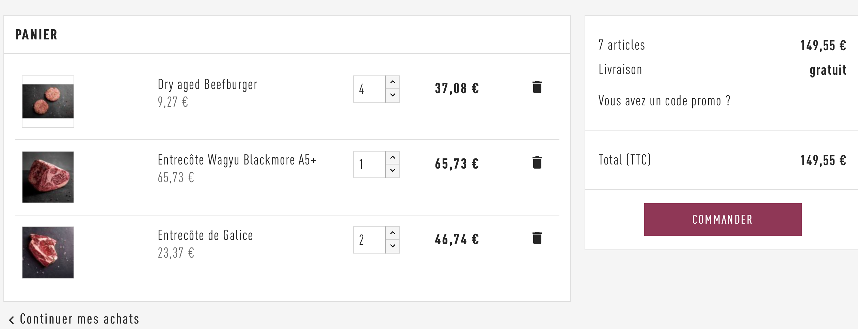
Task: Delete Dry aged Beefburger from cart
Action: (537, 87)
